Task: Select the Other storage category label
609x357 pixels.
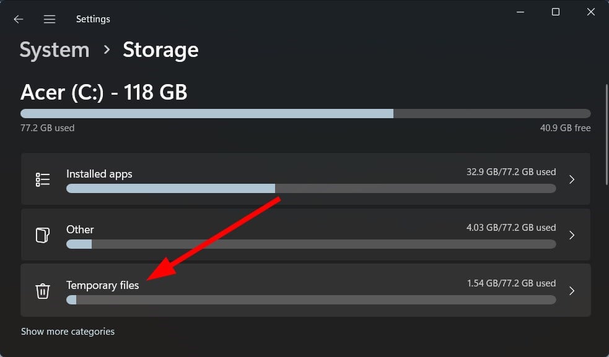Action: [x=80, y=230]
